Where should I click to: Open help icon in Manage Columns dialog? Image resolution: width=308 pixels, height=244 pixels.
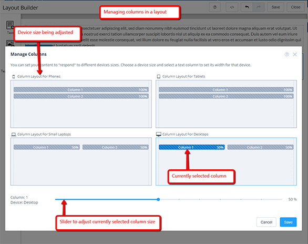click(287, 54)
